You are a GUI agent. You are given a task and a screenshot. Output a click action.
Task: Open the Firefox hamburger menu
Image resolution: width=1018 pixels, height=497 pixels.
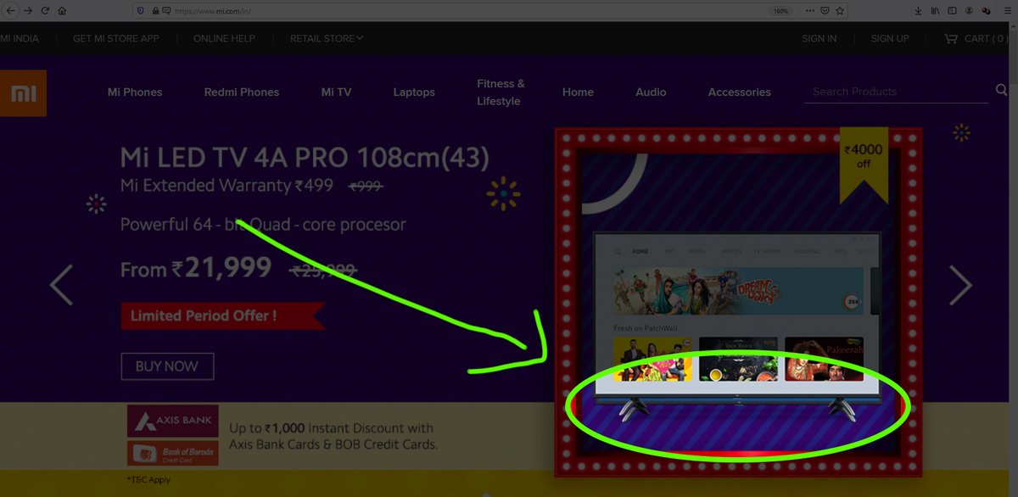click(x=1006, y=11)
